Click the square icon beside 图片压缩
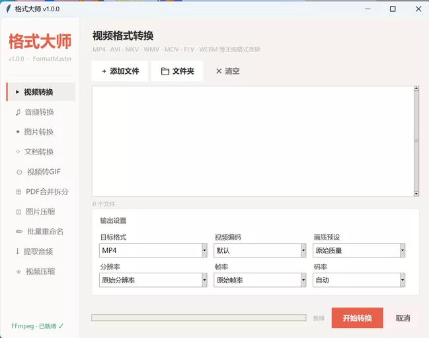The width and height of the screenshot is (429, 338). pyautogui.click(x=19, y=212)
